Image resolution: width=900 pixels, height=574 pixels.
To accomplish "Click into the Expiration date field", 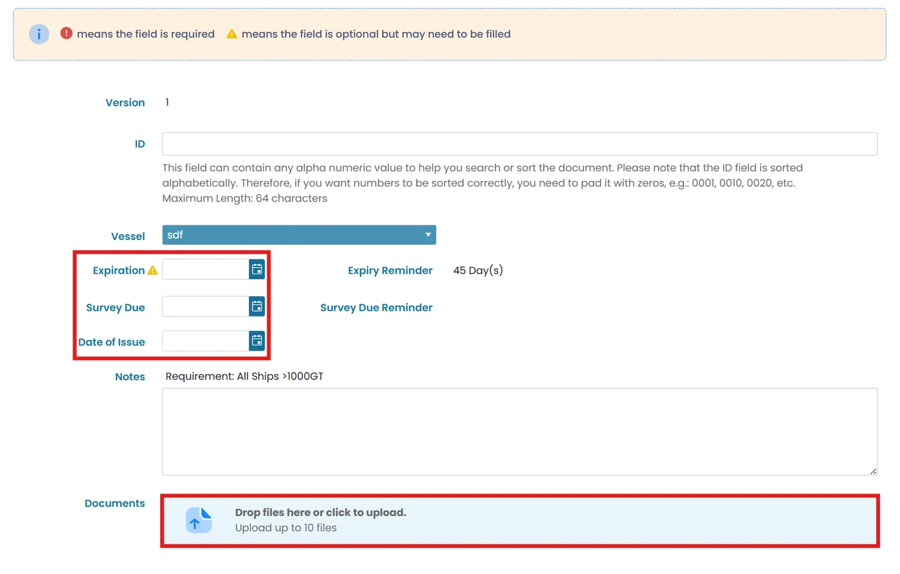I will pyautogui.click(x=206, y=270).
